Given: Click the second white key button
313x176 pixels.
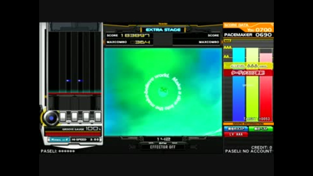Looking at the screenshot, I should click(74, 117).
